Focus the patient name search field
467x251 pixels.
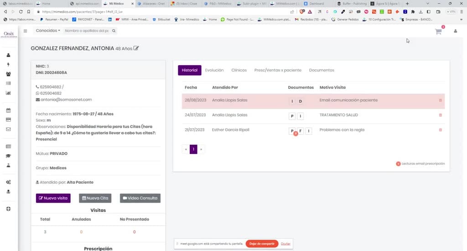pyautogui.click(x=87, y=31)
